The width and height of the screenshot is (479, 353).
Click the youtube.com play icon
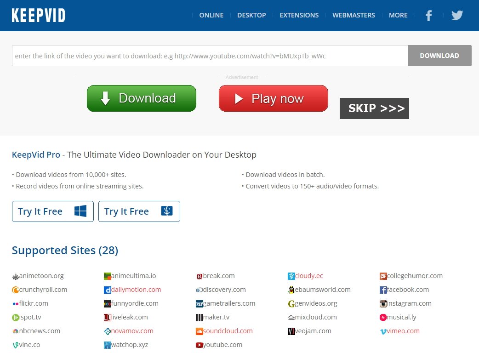click(200, 345)
